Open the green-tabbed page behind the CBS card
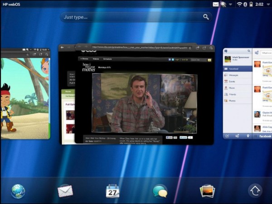 [x=68, y=117]
